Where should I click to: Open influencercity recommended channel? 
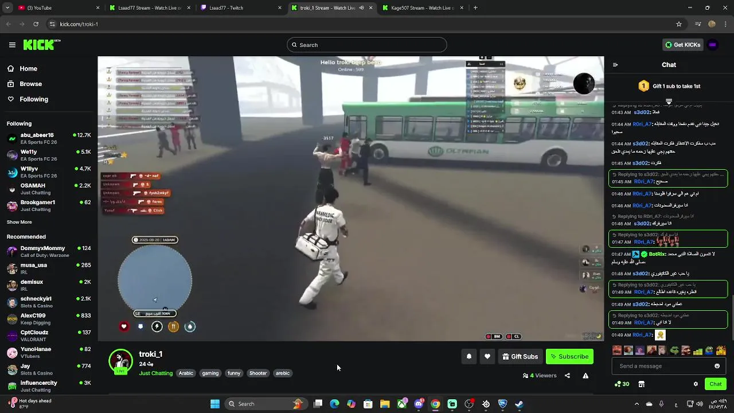49,386
